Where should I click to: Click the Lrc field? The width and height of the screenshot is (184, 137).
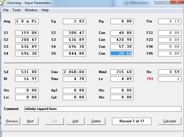point(27,97)
